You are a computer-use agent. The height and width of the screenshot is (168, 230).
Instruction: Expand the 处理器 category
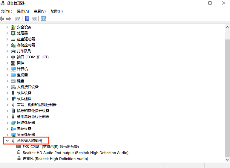[x=7, y=33]
